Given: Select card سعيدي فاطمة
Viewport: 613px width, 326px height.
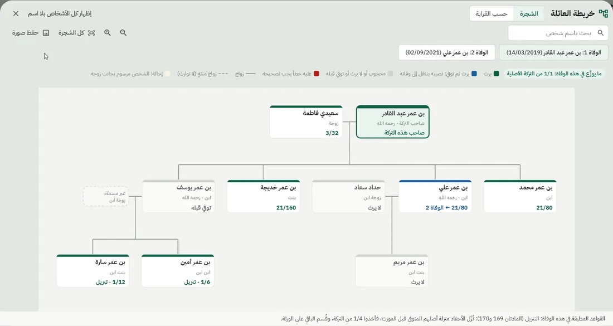Looking at the screenshot, I should [306, 121].
